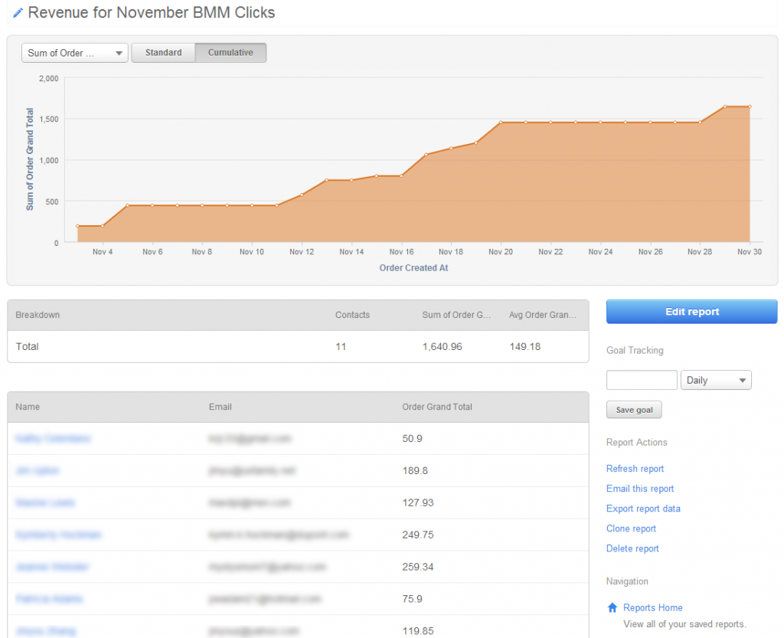This screenshot has height=638, width=784.
Task: Switch chart to Cumulative view
Action: [230, 53]
